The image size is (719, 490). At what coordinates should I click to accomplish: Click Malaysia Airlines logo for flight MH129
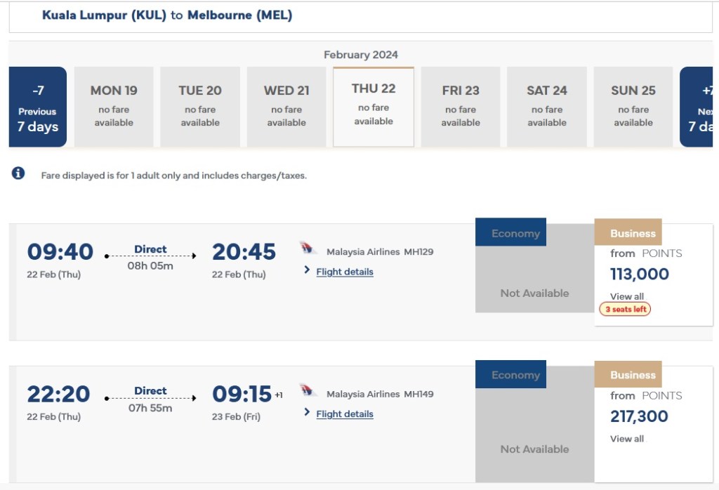[308, 249]
